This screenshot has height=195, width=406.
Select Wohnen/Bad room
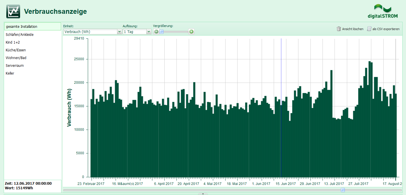(33, 58)
